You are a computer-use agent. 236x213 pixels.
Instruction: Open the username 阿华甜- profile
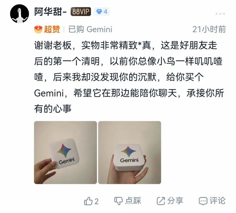pyautogui.click(x=50, y=12)
